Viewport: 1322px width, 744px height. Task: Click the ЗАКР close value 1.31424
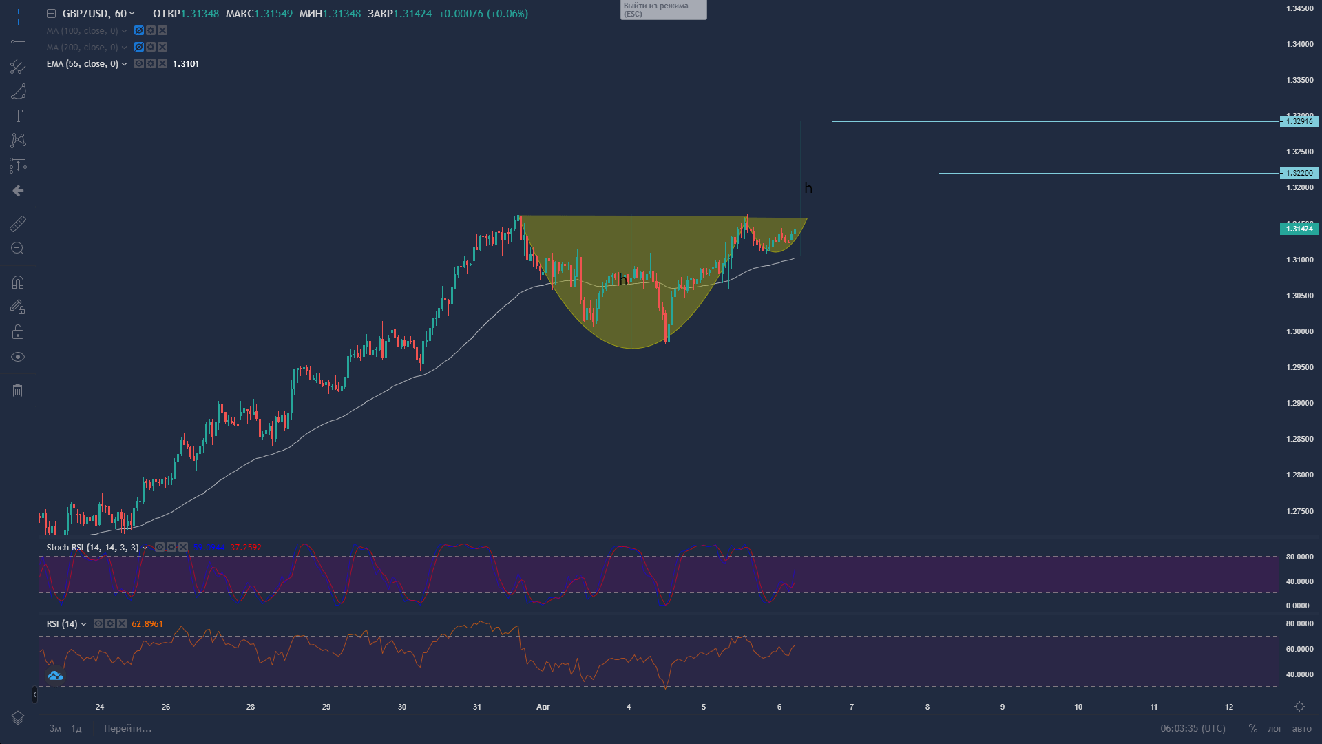point(412,14)
